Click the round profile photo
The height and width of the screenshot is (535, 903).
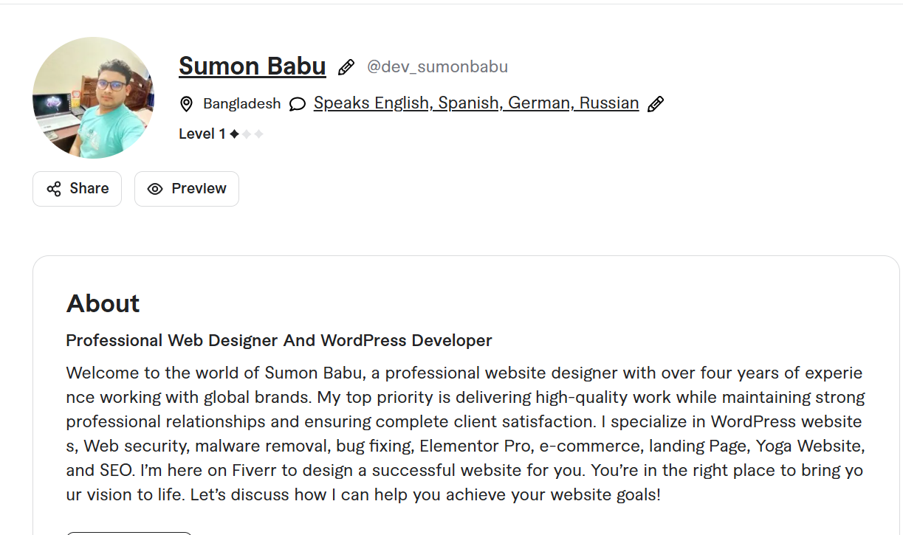click(93, 97)
